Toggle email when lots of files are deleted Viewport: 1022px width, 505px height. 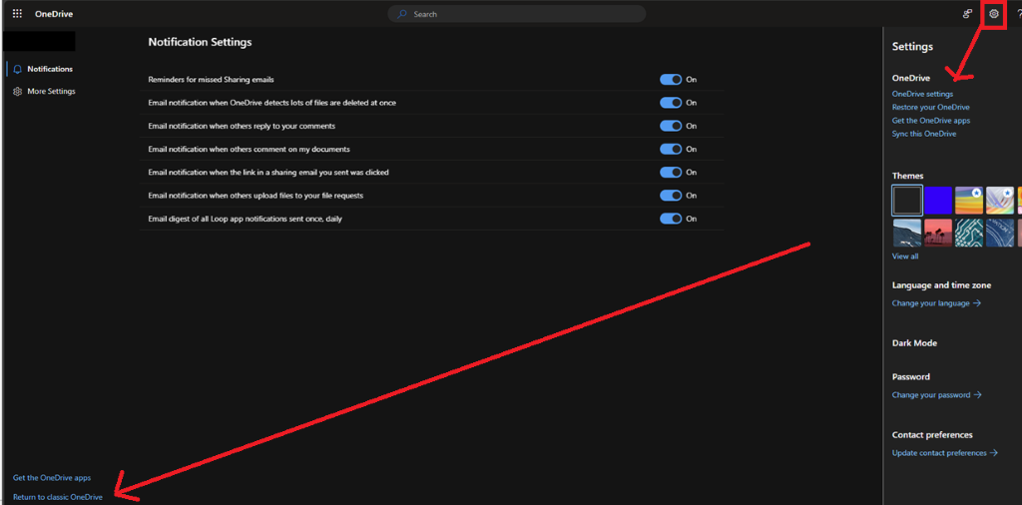pyautogui.click(x=671, y=103)
